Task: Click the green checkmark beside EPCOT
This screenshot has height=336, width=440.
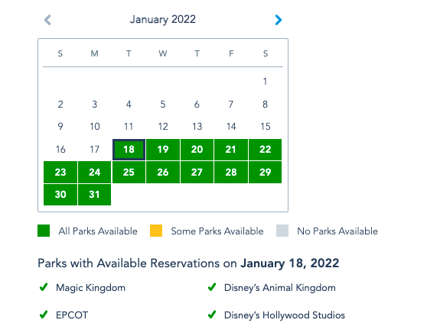Action: [x=44, y=315]
